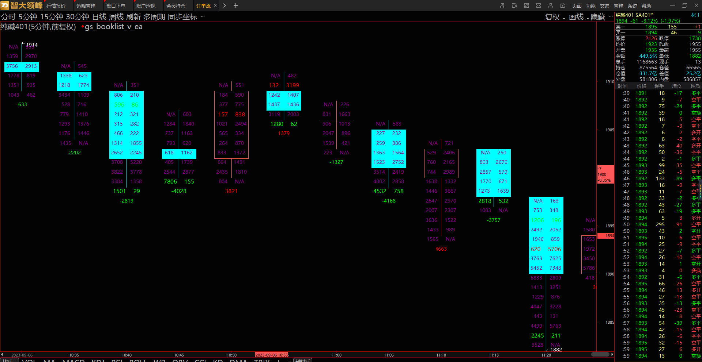Select the 30分钟 period
The height and width of the screenshot is (362, 702).
tap(78, 17)
